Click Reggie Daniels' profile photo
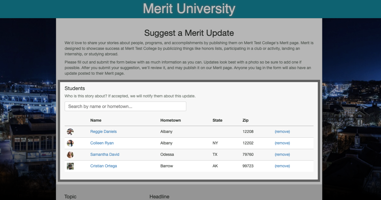Image resolution: width=381 pixels, height=200 pixels. pyautogui.click(x=70, y=132)
